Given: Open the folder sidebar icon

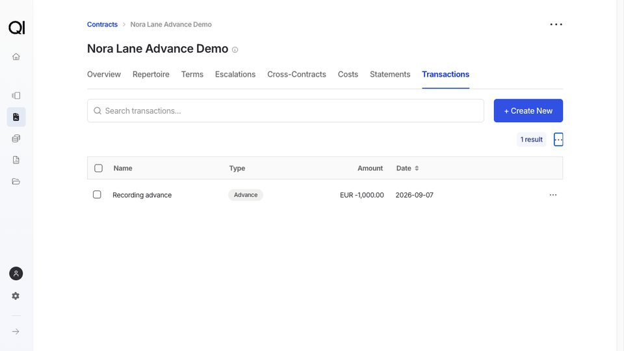Looking at the screenshot, I should pos(16,181).
